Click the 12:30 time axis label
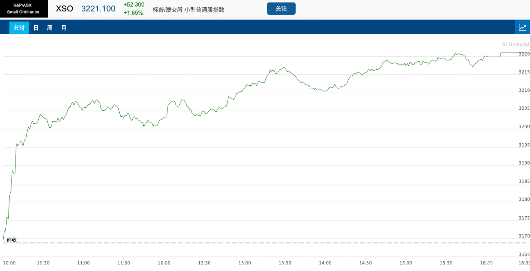The width and height of the screenshot is (530, 271). point(204,263)
